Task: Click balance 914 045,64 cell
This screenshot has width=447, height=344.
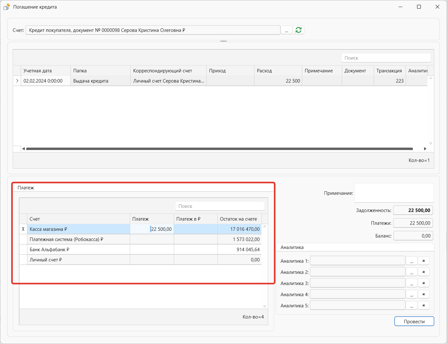Action: (x=239, y=249)
